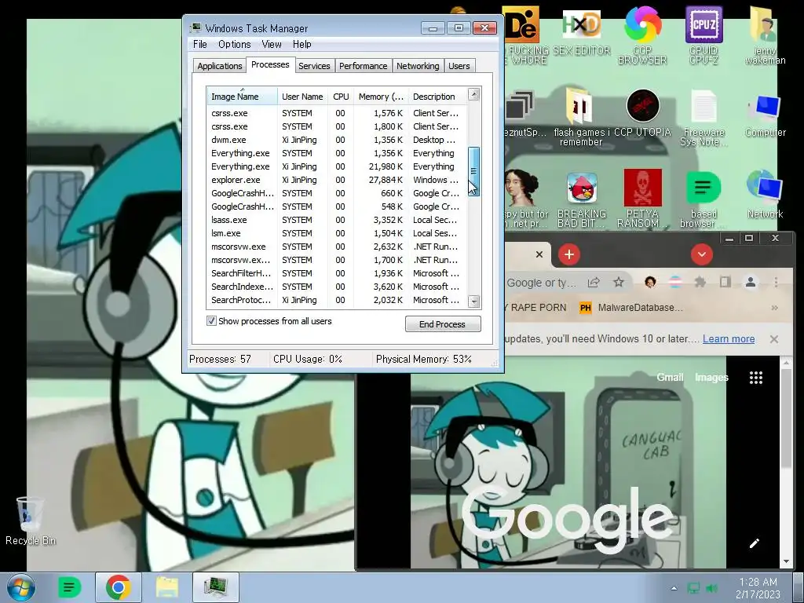Viewport: 804px width, 603px height.
Task: Sort processes by Memory column header
Action: click(381, 97)
